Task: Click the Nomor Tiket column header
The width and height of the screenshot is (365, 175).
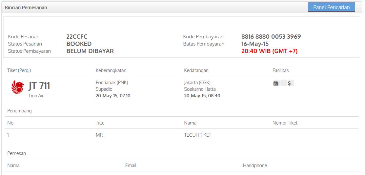Action: click(285, 123)
